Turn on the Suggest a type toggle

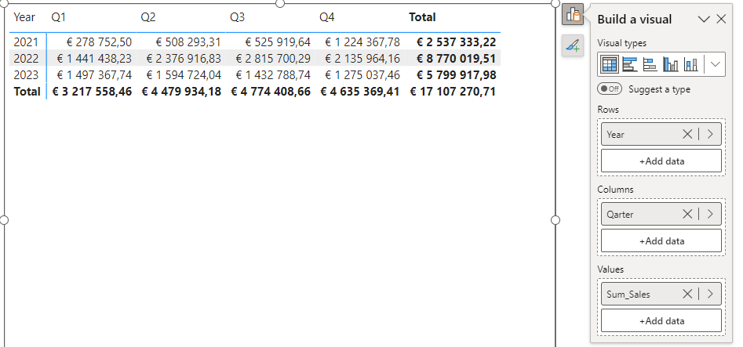point(610,89)
